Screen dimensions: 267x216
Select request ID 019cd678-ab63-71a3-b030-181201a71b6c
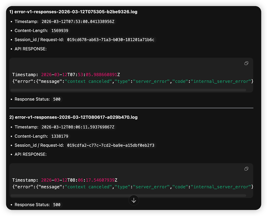(111, 40)
